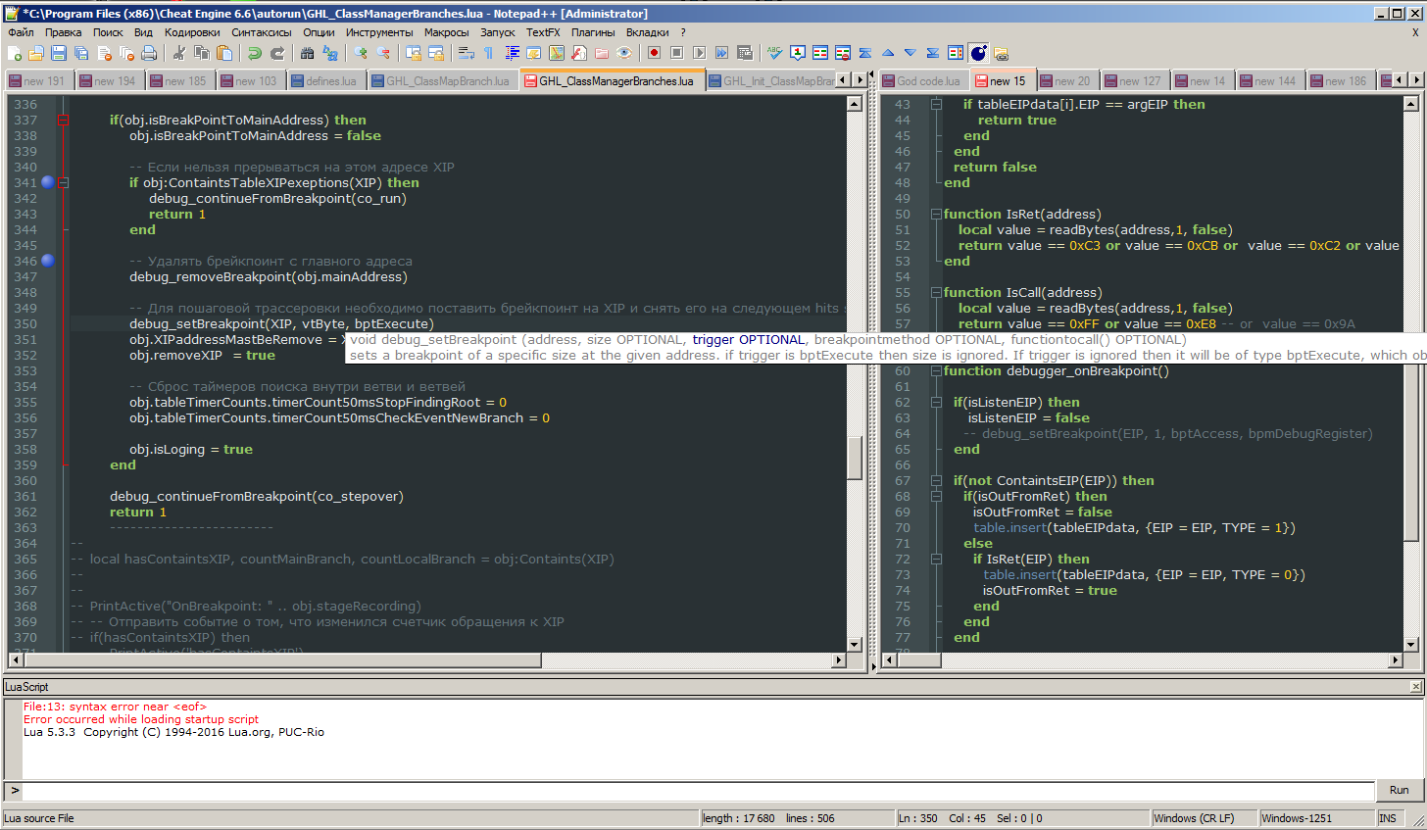Click Run Macro Multiple Times icon
This screenshot has height=830, width=1427.
click(721, 53)
